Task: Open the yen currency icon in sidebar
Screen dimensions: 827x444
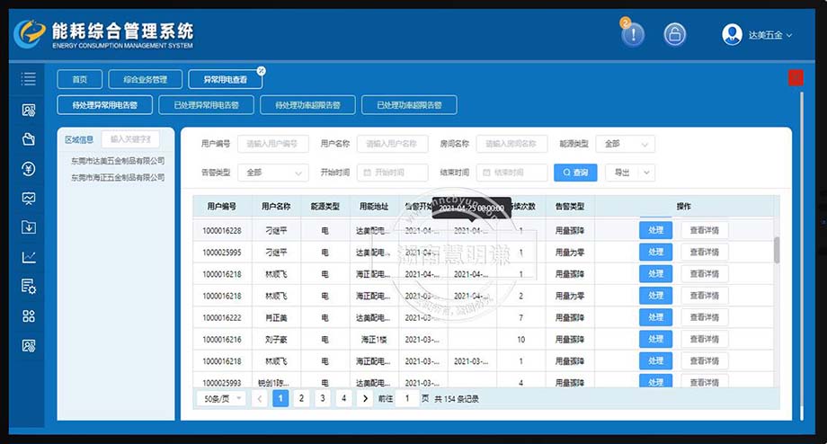Action: (29, 169)
